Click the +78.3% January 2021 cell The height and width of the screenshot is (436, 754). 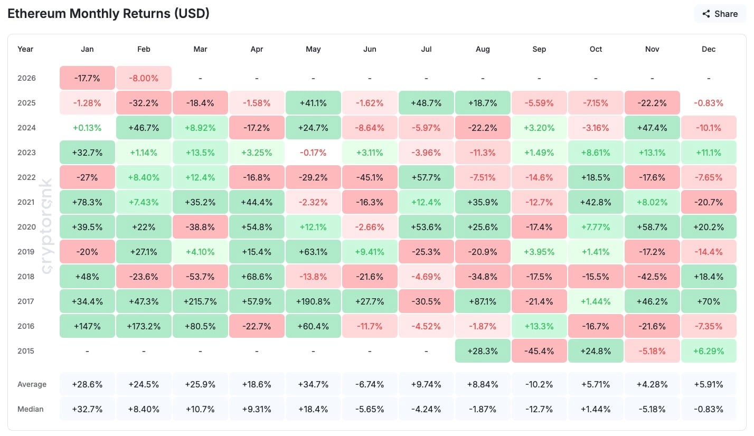click(87, 202)
